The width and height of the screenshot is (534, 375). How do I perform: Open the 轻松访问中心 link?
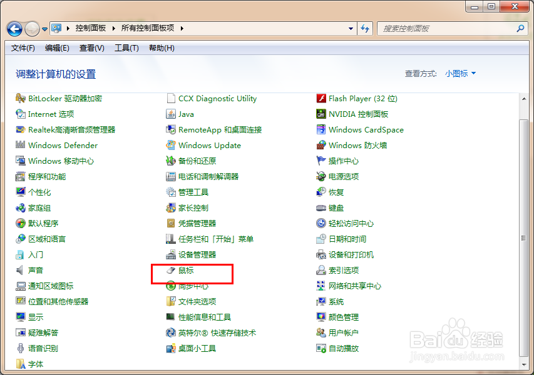point(351,223)
